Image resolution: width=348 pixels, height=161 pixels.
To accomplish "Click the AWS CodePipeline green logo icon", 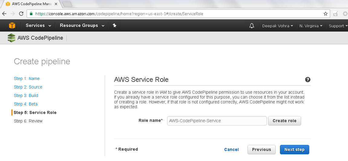I will [11, 38].
